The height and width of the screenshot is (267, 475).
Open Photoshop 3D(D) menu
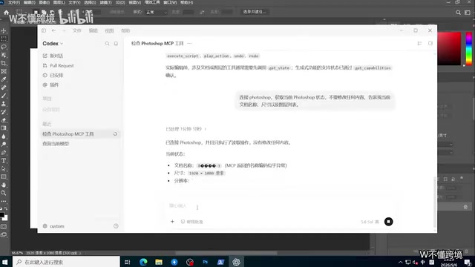coord(120,2)
